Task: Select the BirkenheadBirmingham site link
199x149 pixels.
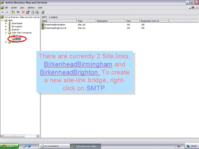Action: 55,25
